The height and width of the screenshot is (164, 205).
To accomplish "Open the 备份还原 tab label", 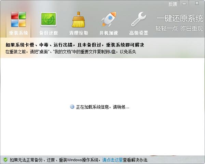I will pyautogui.click(x=49, y=33).
